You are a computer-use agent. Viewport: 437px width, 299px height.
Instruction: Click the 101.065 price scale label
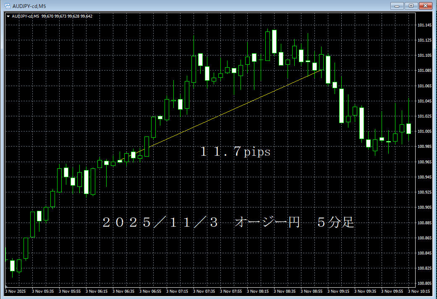point(424,86)
